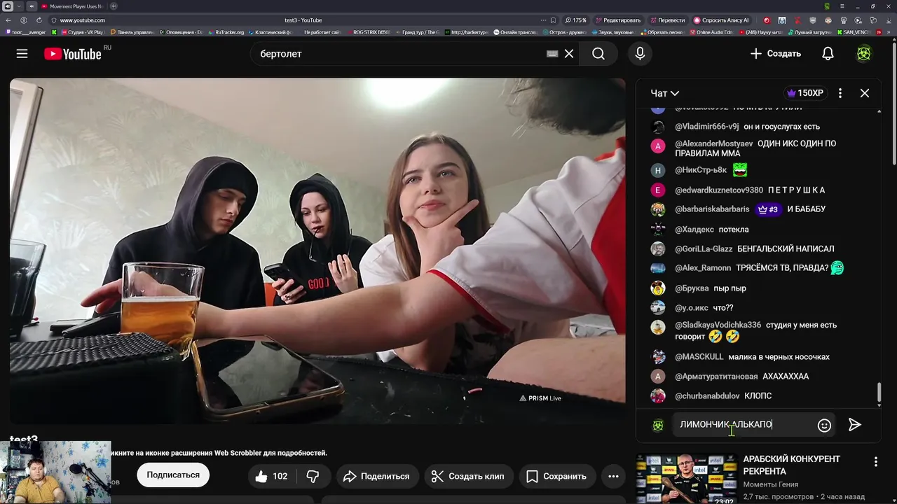897x504 pixels.
Task: Open the YouTube hamburger guide menu
Action: tap(22, 54)
